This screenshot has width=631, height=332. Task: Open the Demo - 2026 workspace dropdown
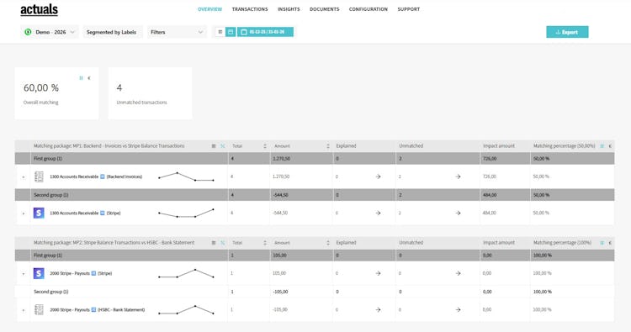(50, 32)
